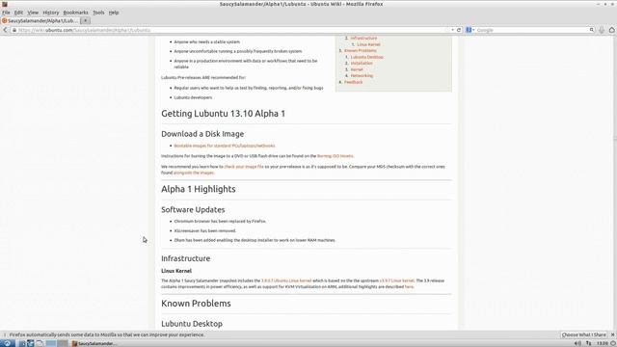Open the Tools menu
Viewport: 617px width, 347px height.
coord(98,13)
